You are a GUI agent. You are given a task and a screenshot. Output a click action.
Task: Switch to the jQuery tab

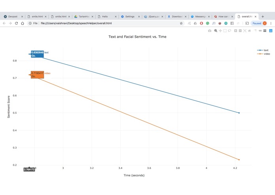(x=153, y=17)
